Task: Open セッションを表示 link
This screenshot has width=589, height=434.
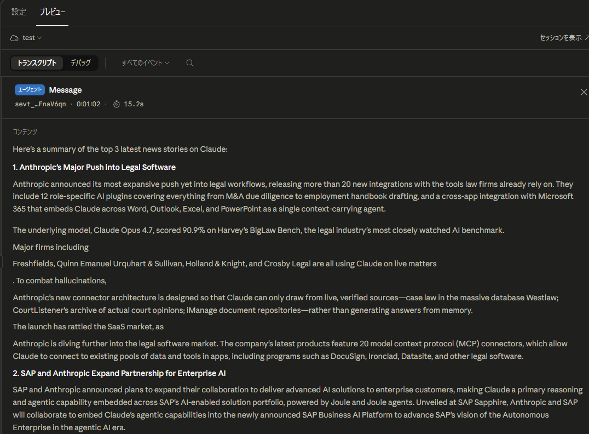Action: pos(564,38)
